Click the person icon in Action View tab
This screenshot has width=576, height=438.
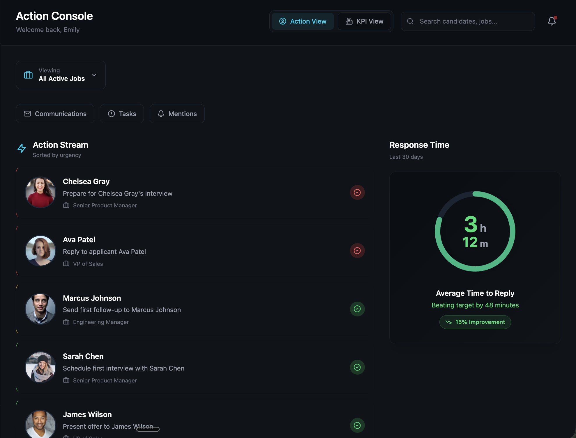pyautogui.click(x=282, y=21)
